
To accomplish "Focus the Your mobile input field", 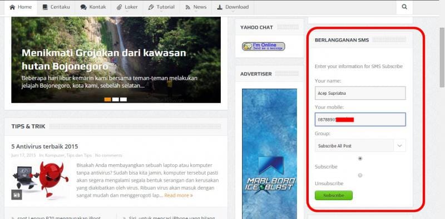I will coord(360,119).
